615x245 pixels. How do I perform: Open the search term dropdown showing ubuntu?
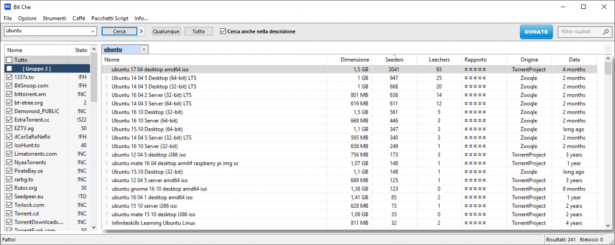coord(92,31)
